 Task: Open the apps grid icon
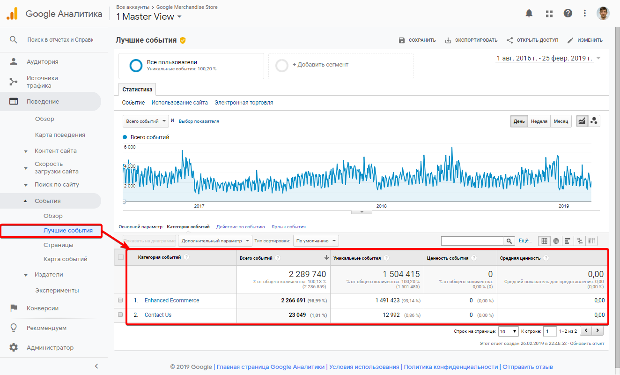click(x=549, y=14)
